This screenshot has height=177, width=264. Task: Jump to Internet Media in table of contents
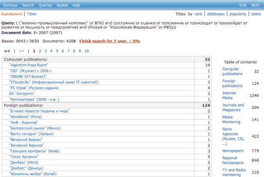click(229, 96)
